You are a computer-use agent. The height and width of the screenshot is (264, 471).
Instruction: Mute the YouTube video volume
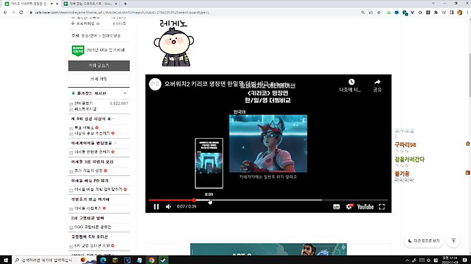point(168,207)
